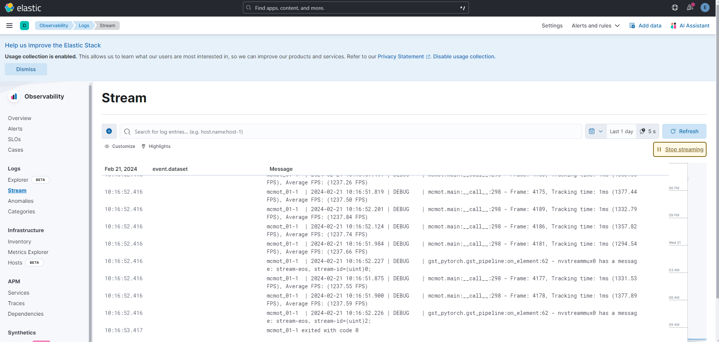Image resolution: width=719 pixels, height=342 pixels.
Task: Select log entry with stream-id=(uint)2
Action: click(385, 317)
